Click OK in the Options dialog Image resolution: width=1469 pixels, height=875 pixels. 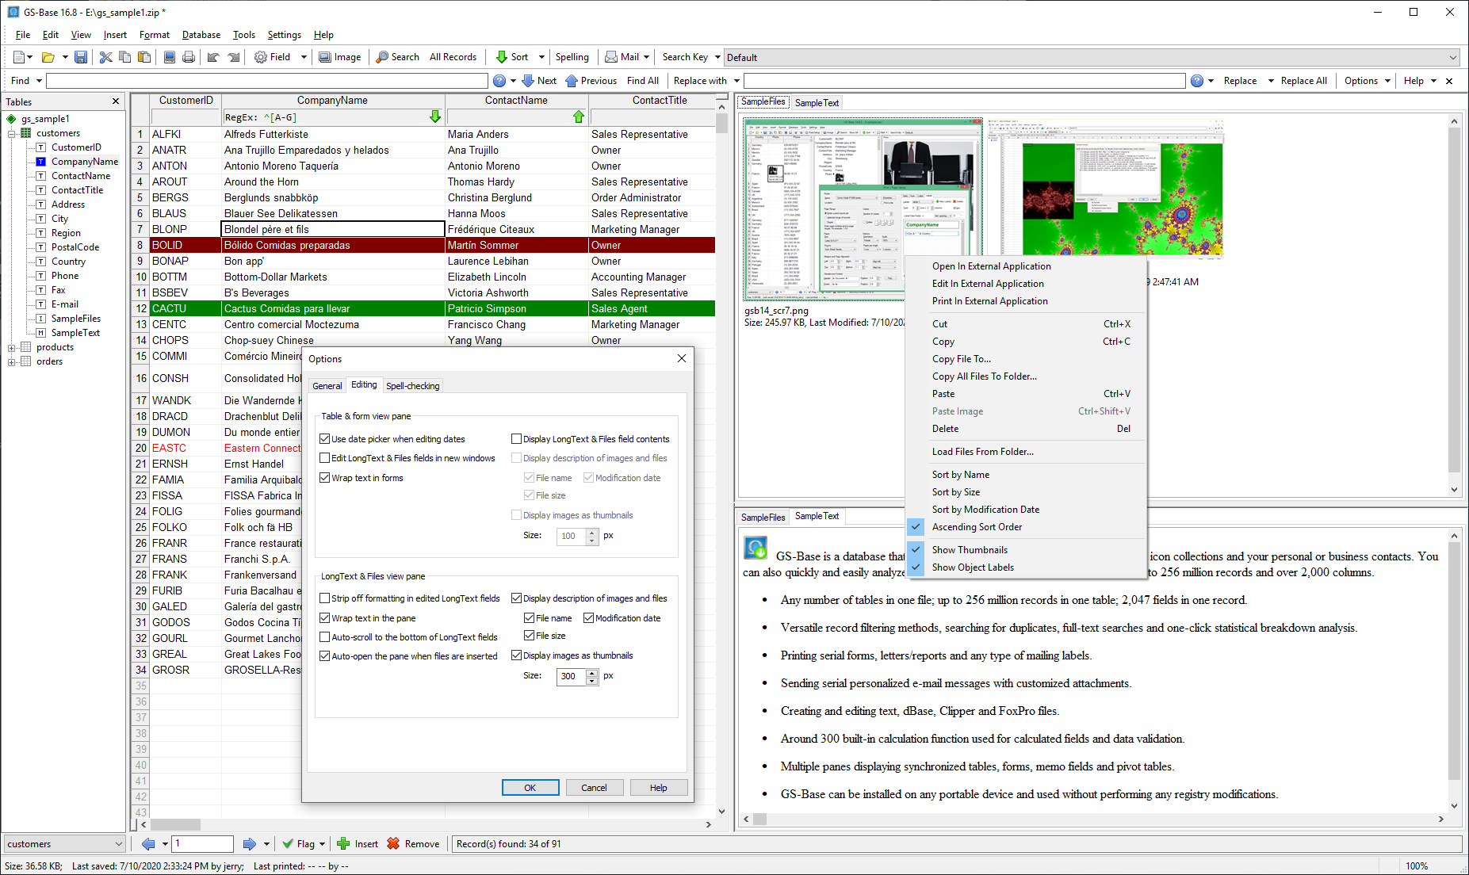tap(530, 788)
